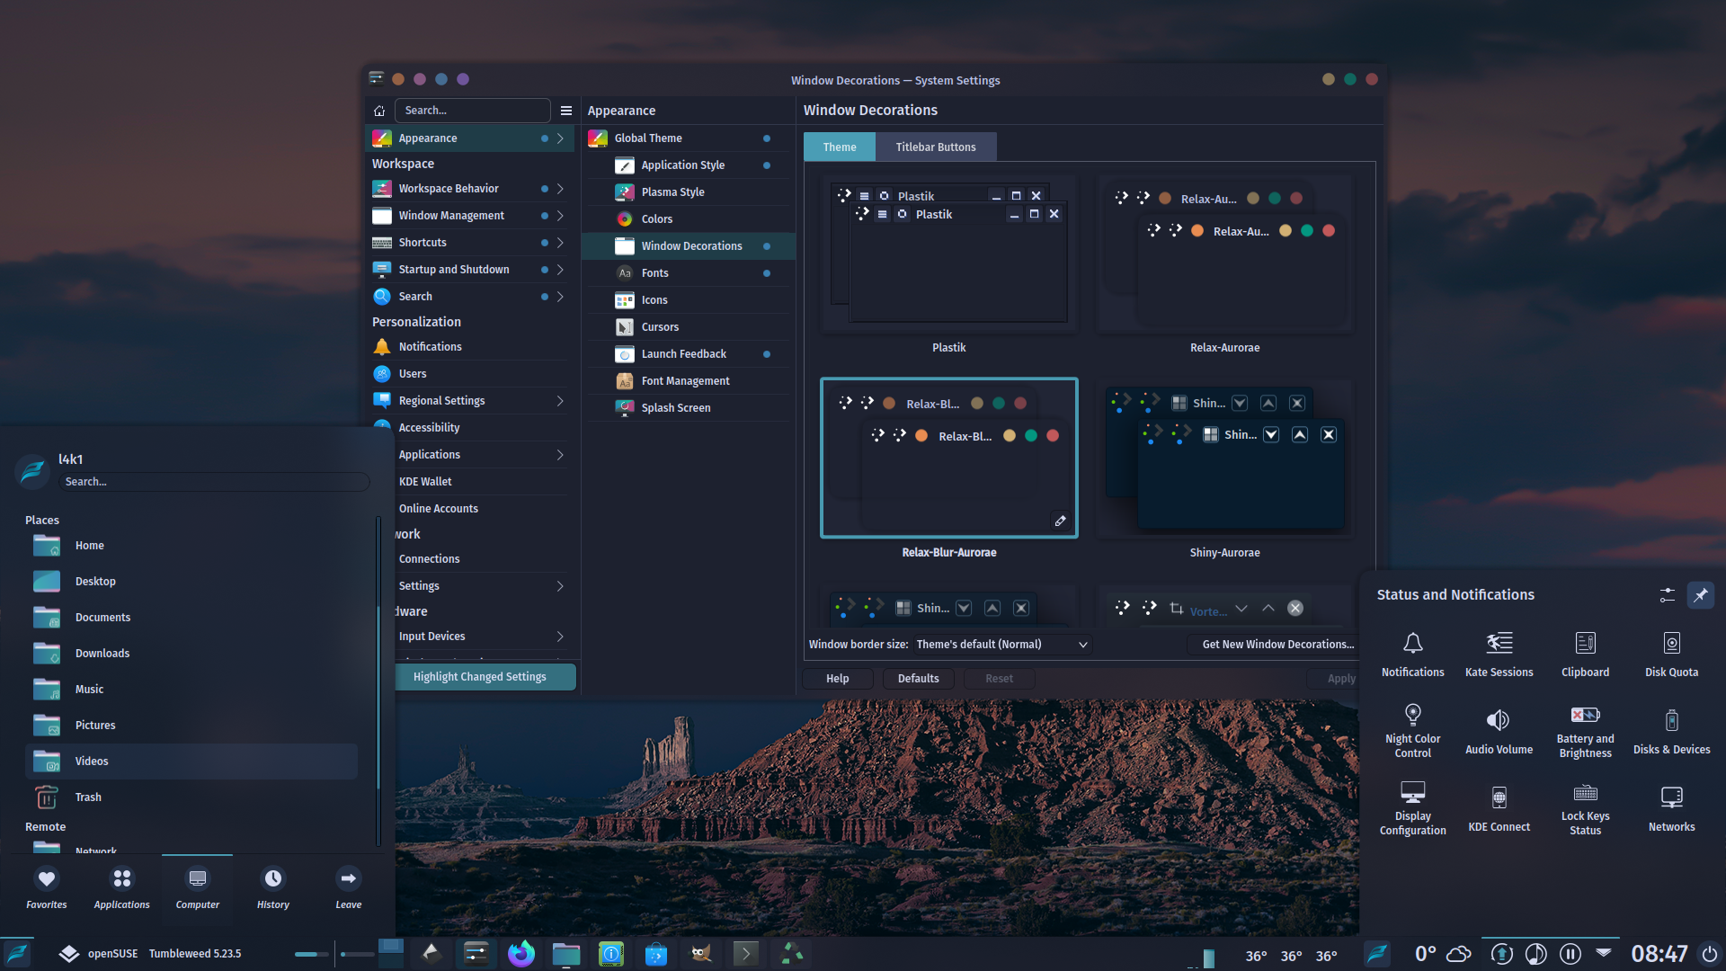The height and width of the screenshot is (971, 1726).
Task: Open the file manager from the taskbar
Action: click(x=566, y=953)
